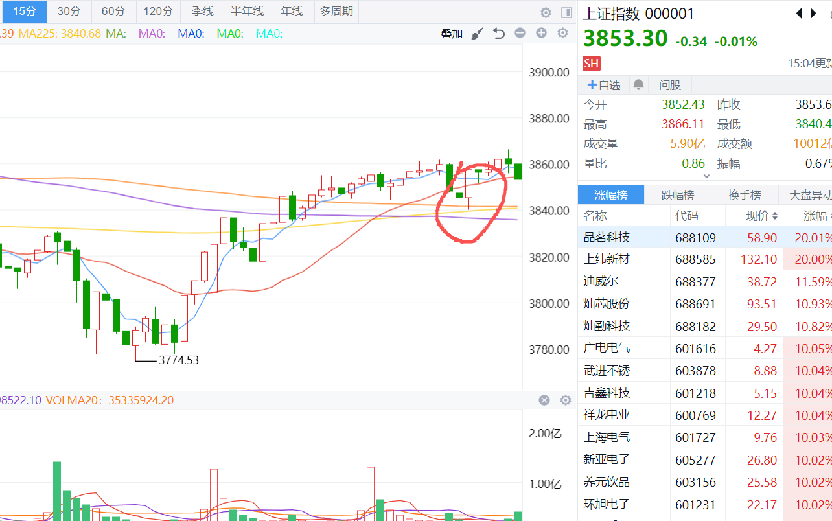Expand more quote details chevron
Viewport: 832px width, 521px height.
pos(706,176)
